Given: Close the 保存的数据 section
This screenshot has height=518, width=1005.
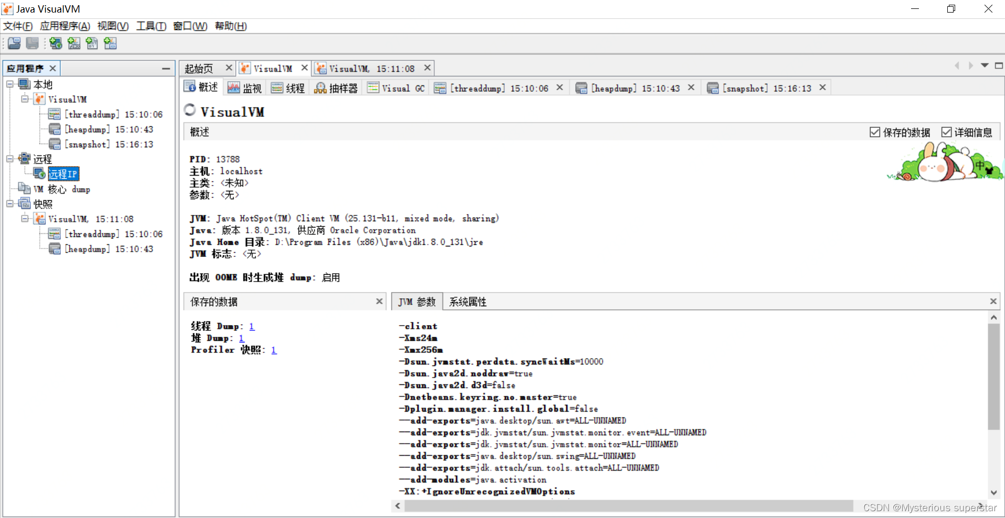Looking at the screenshot, I should (x=379, y=301).
